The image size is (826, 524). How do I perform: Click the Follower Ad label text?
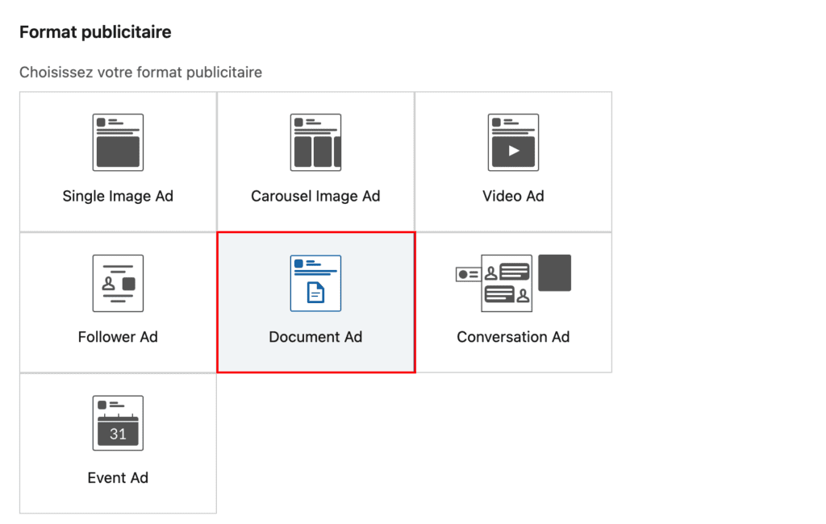(x=118, y=337)
